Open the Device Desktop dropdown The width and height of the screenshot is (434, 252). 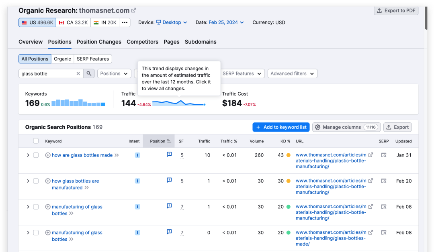pyautogui.click(x=172, y=22)
